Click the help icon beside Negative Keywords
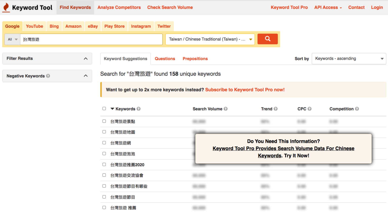The image size is (388, 213). (x=48, y=76)
